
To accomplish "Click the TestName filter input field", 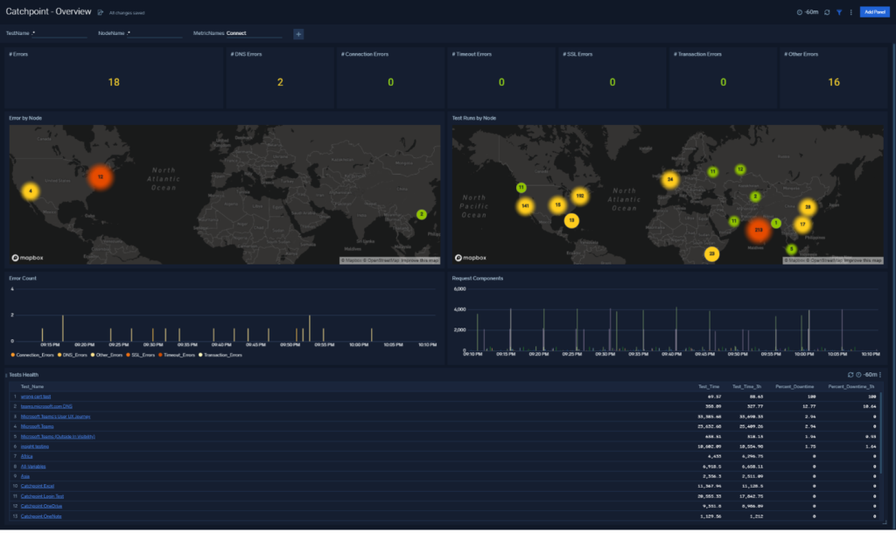I will [x=59, y=33].
